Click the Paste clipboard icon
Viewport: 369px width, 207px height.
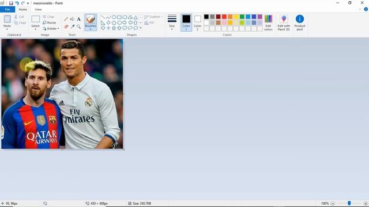(x=7, y=19)
